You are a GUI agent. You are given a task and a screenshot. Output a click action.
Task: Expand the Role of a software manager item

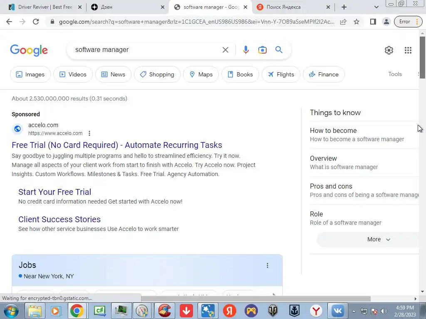click(x=364, y=218)
